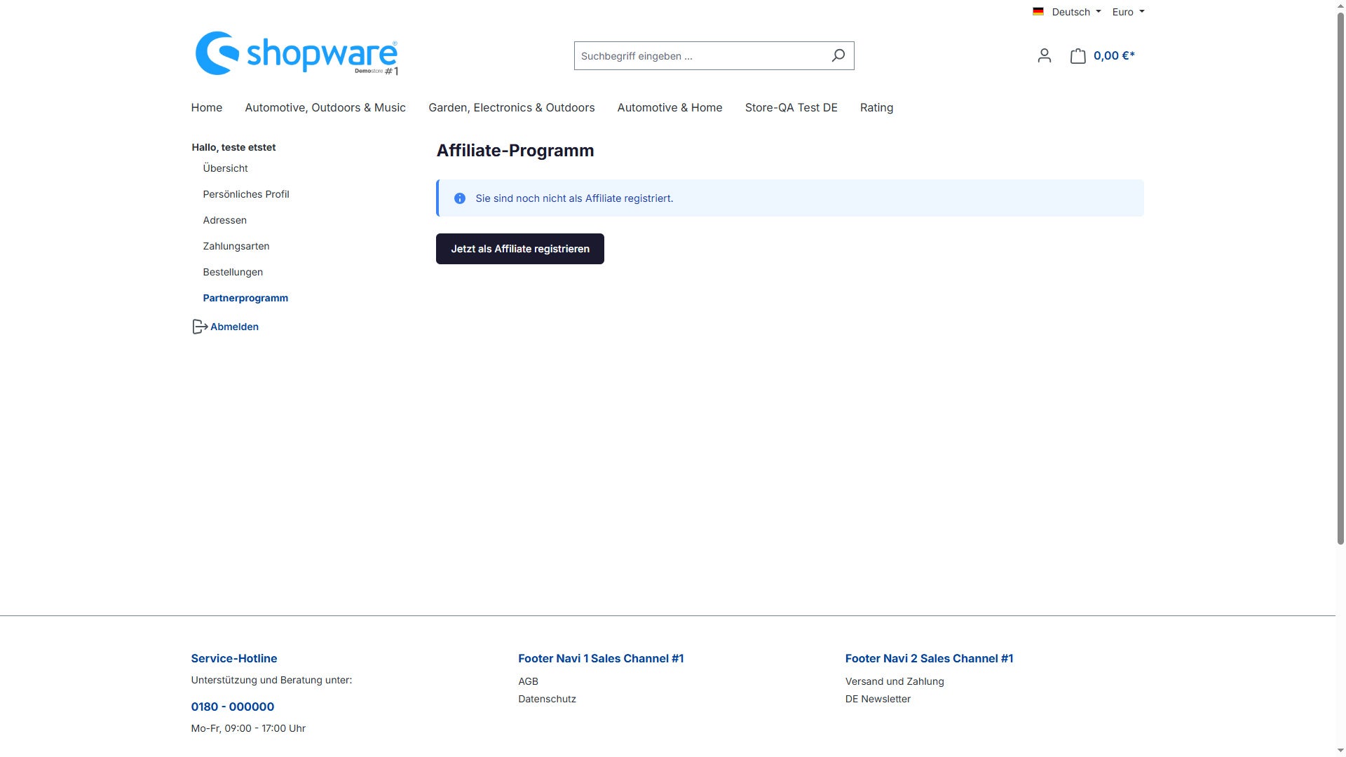The width and height of the screenshot is (1346, 757).
Task: Select the Rating menu item
Action: 876,107
